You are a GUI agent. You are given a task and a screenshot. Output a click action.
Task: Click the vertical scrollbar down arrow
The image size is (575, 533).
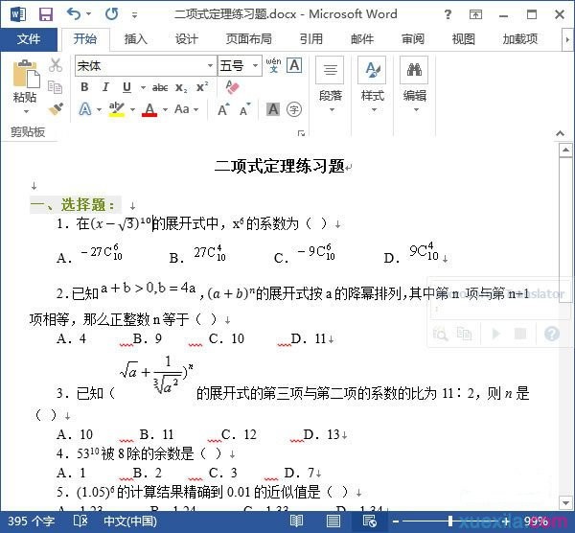(x=565, y=503)
